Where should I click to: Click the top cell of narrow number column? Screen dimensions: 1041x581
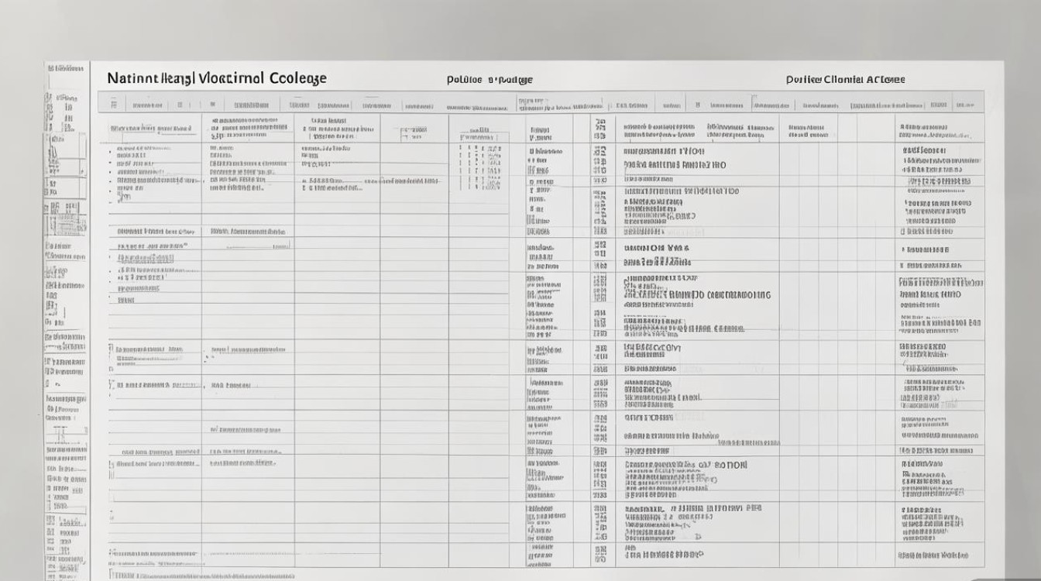tap(600, 128)
